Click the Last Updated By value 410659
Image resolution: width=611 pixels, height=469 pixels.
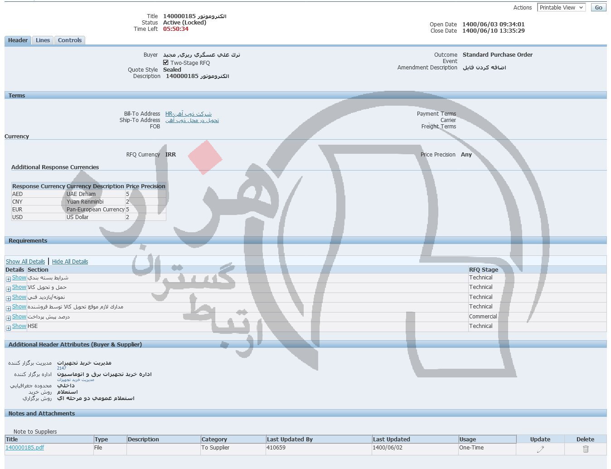(276, 448)
